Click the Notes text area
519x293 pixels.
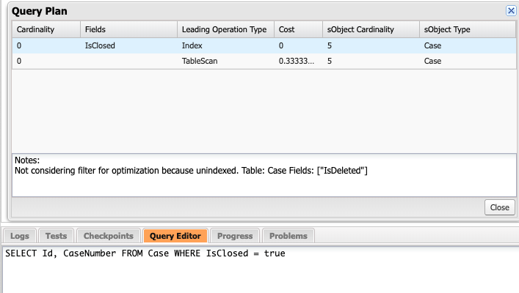coord(264,175)
